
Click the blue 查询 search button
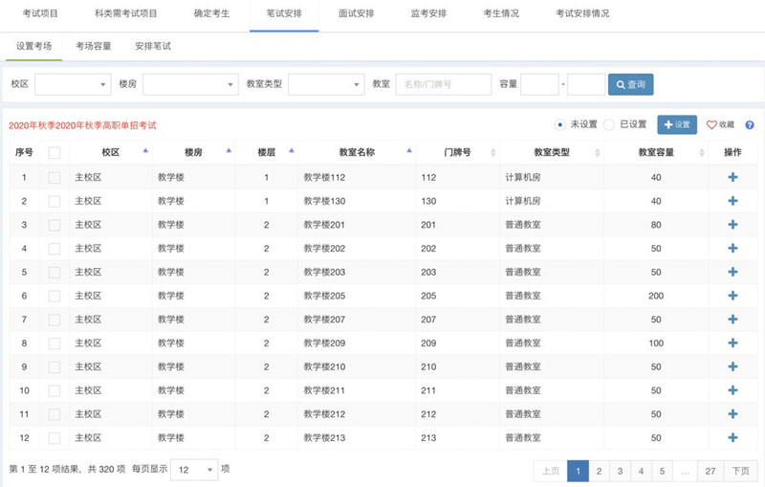tap(630, 85)
